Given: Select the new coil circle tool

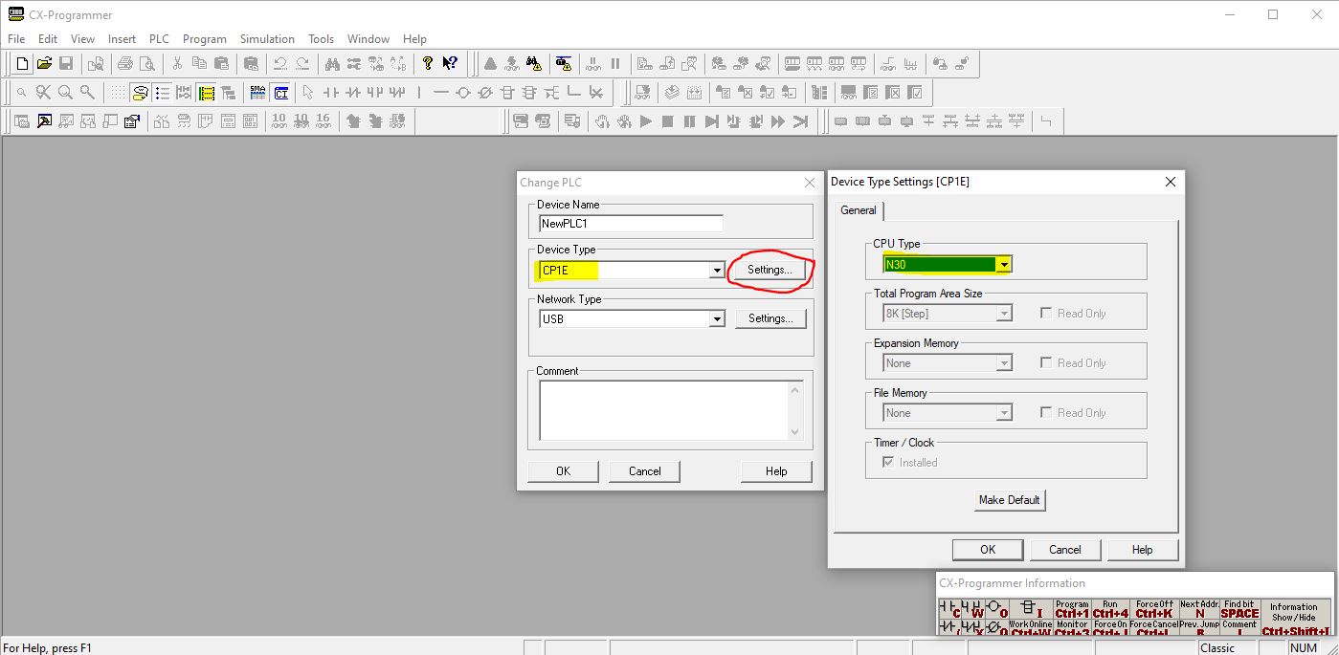Looking at the screenshot, I should click(x=463, y=93).
